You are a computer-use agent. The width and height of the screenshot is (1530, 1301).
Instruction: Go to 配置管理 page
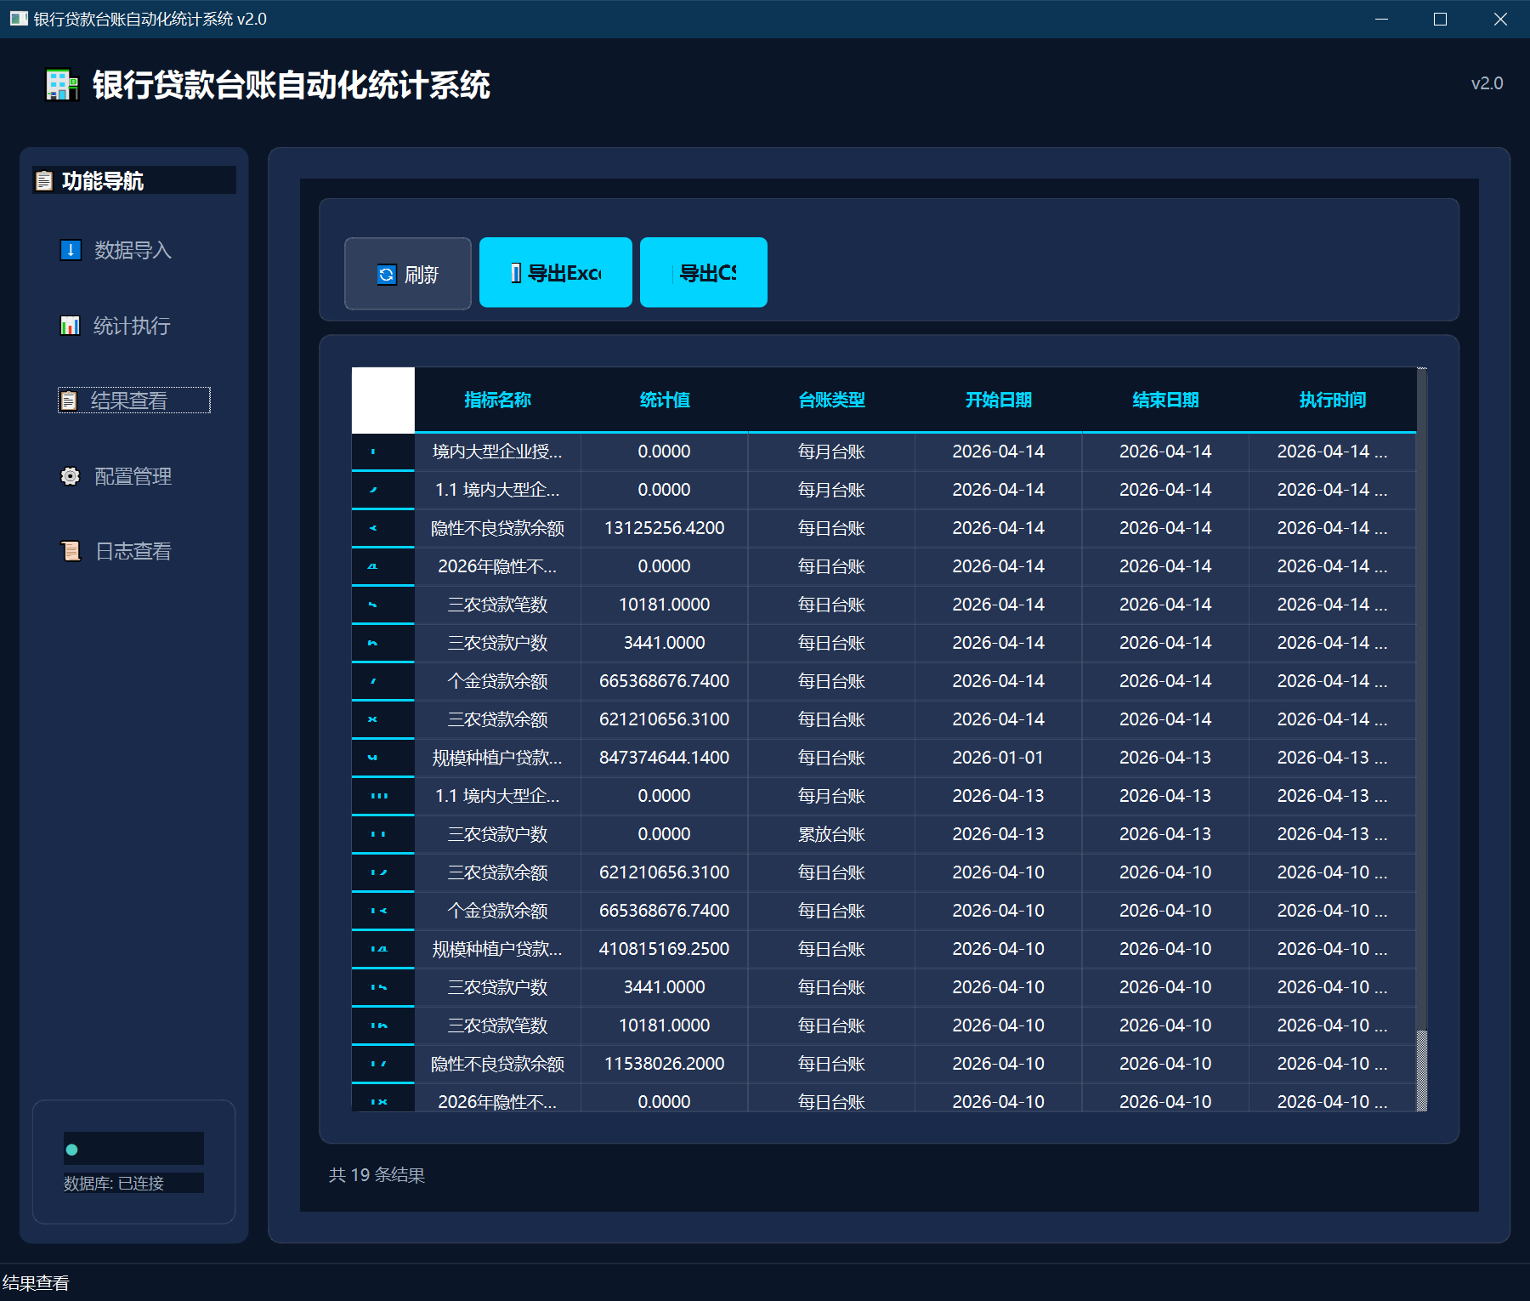tap(133, 476)
